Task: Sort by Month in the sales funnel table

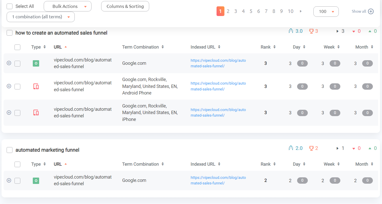Action: point(364,47)
